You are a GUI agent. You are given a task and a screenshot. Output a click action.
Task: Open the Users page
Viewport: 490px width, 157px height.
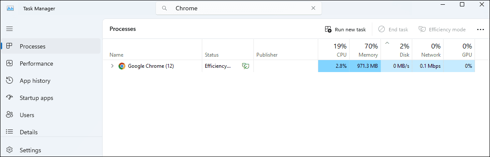[x=51, y=115]
